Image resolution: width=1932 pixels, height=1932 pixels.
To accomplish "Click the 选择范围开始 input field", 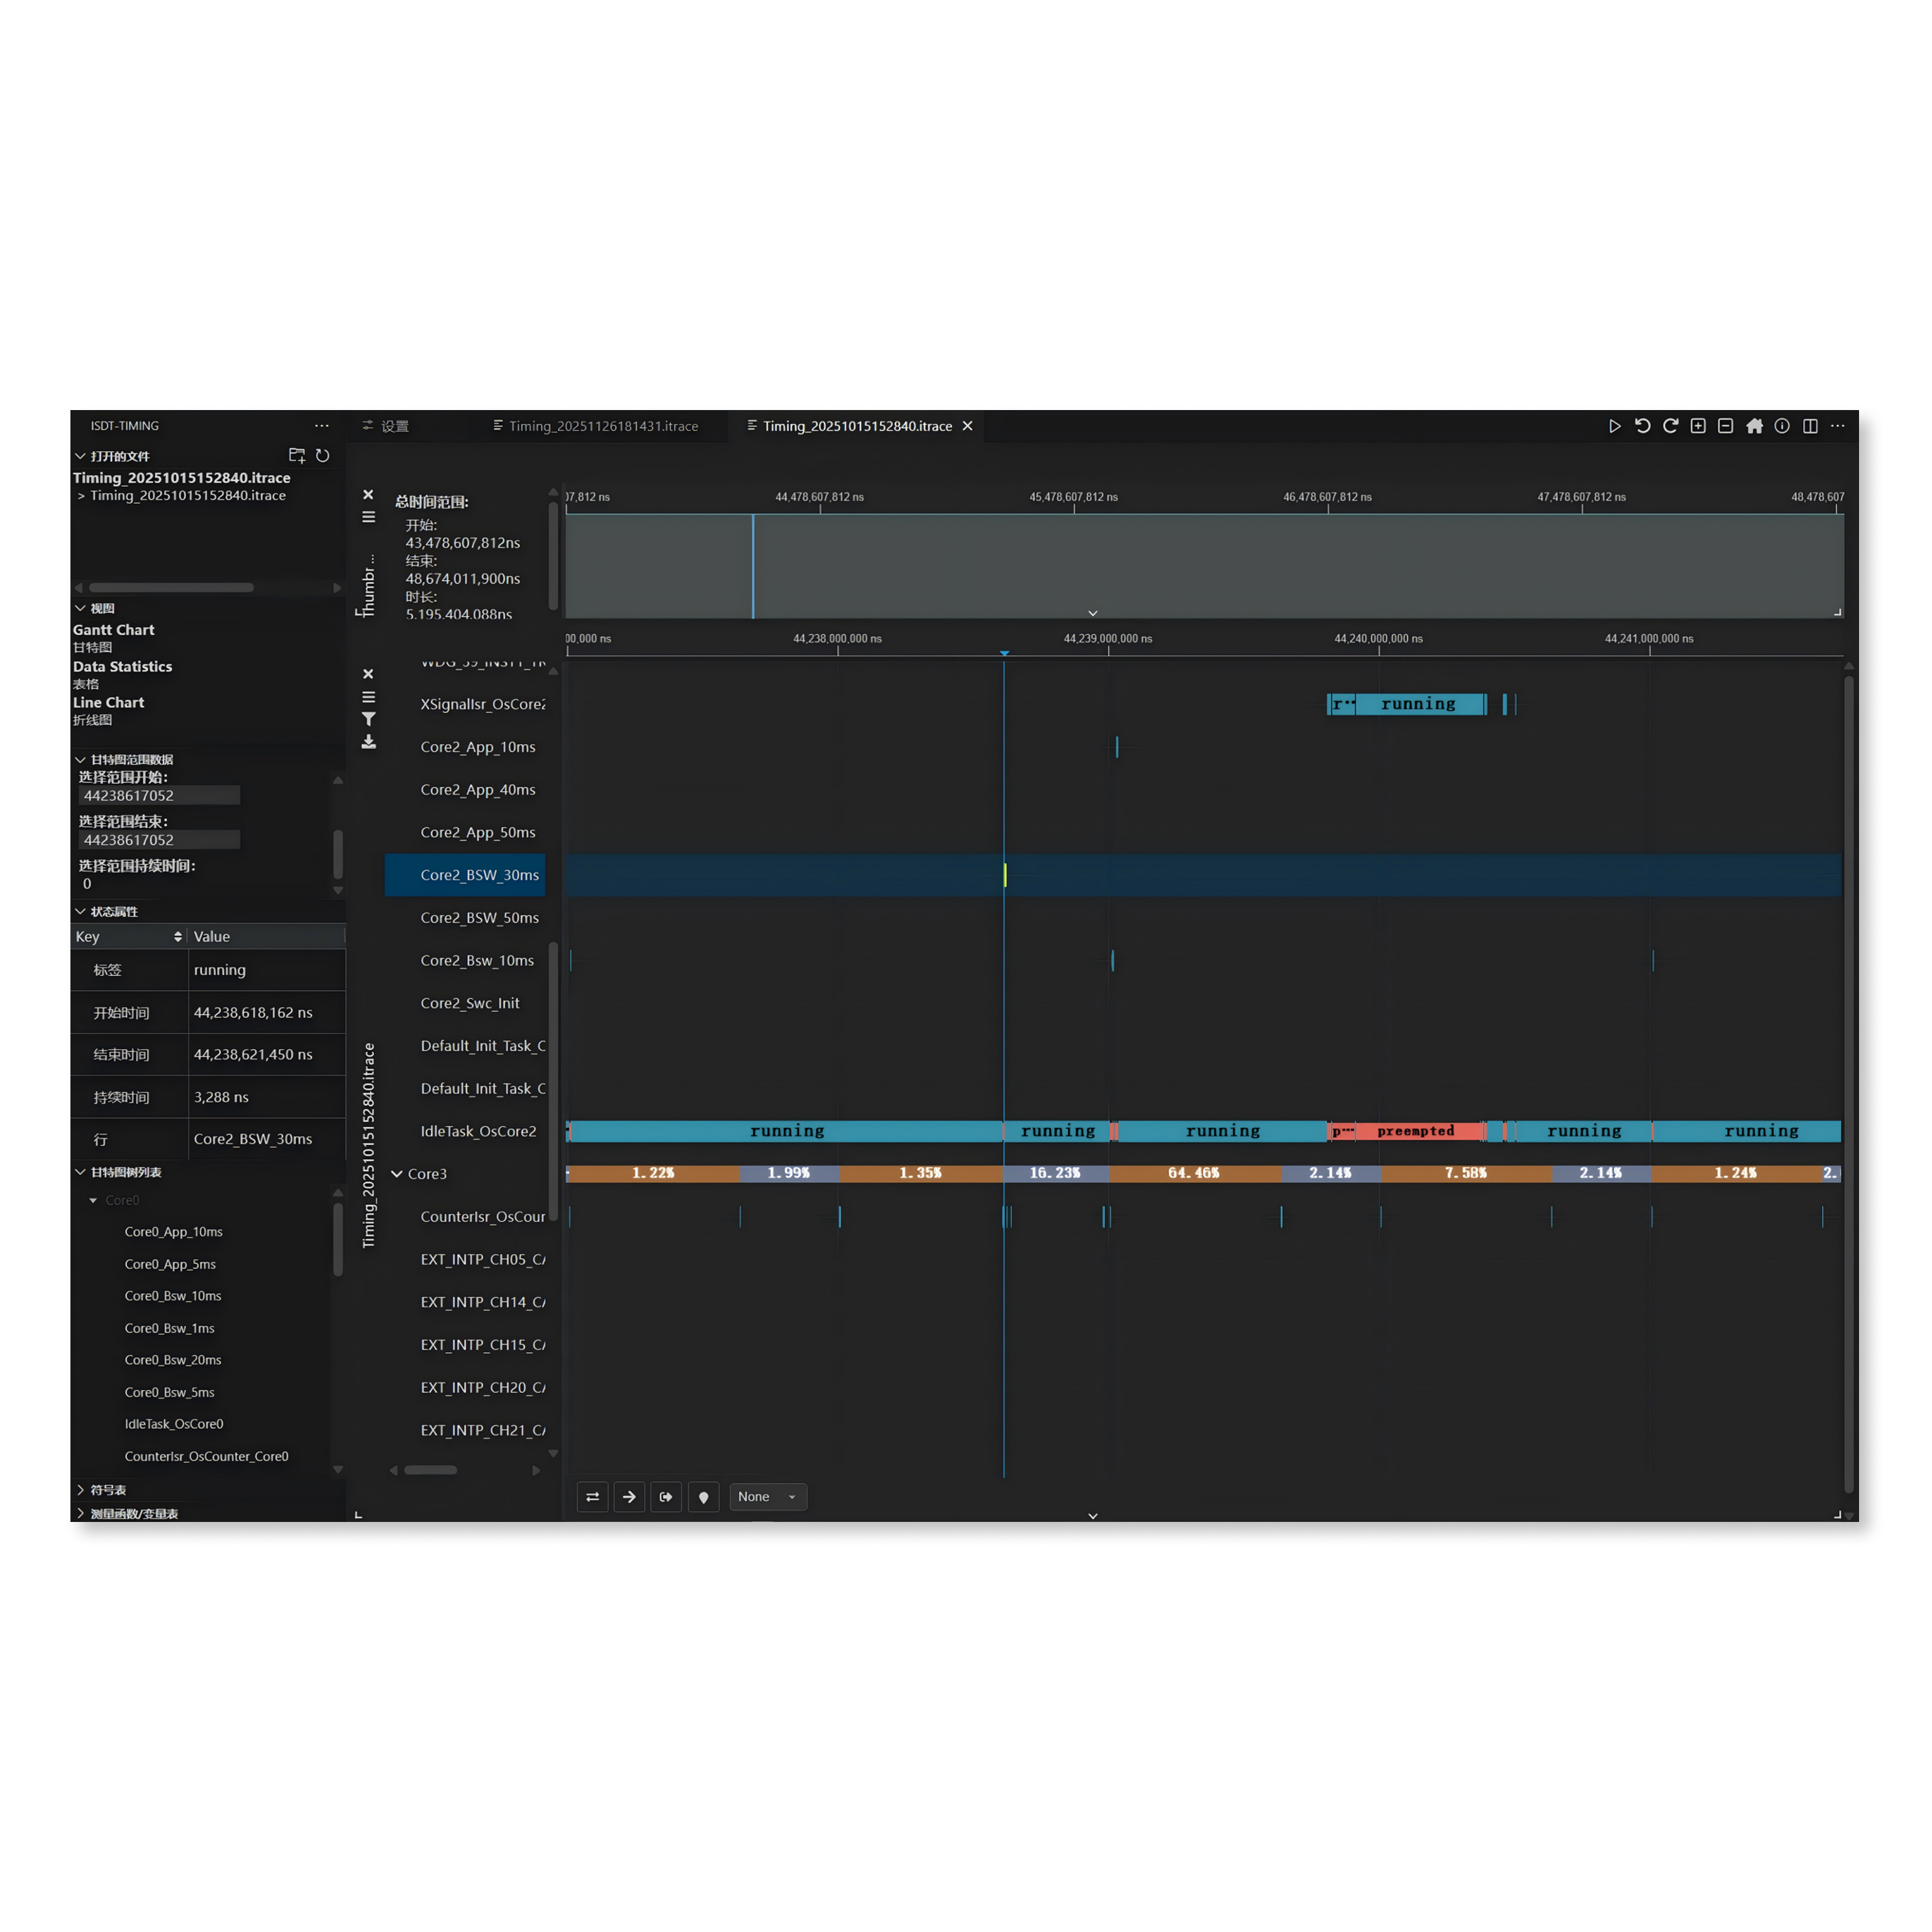I will (159, 796).
